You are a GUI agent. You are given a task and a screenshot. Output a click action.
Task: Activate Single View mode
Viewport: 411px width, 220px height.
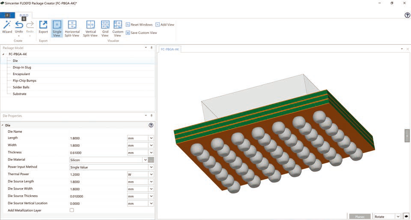pos(57,29)
